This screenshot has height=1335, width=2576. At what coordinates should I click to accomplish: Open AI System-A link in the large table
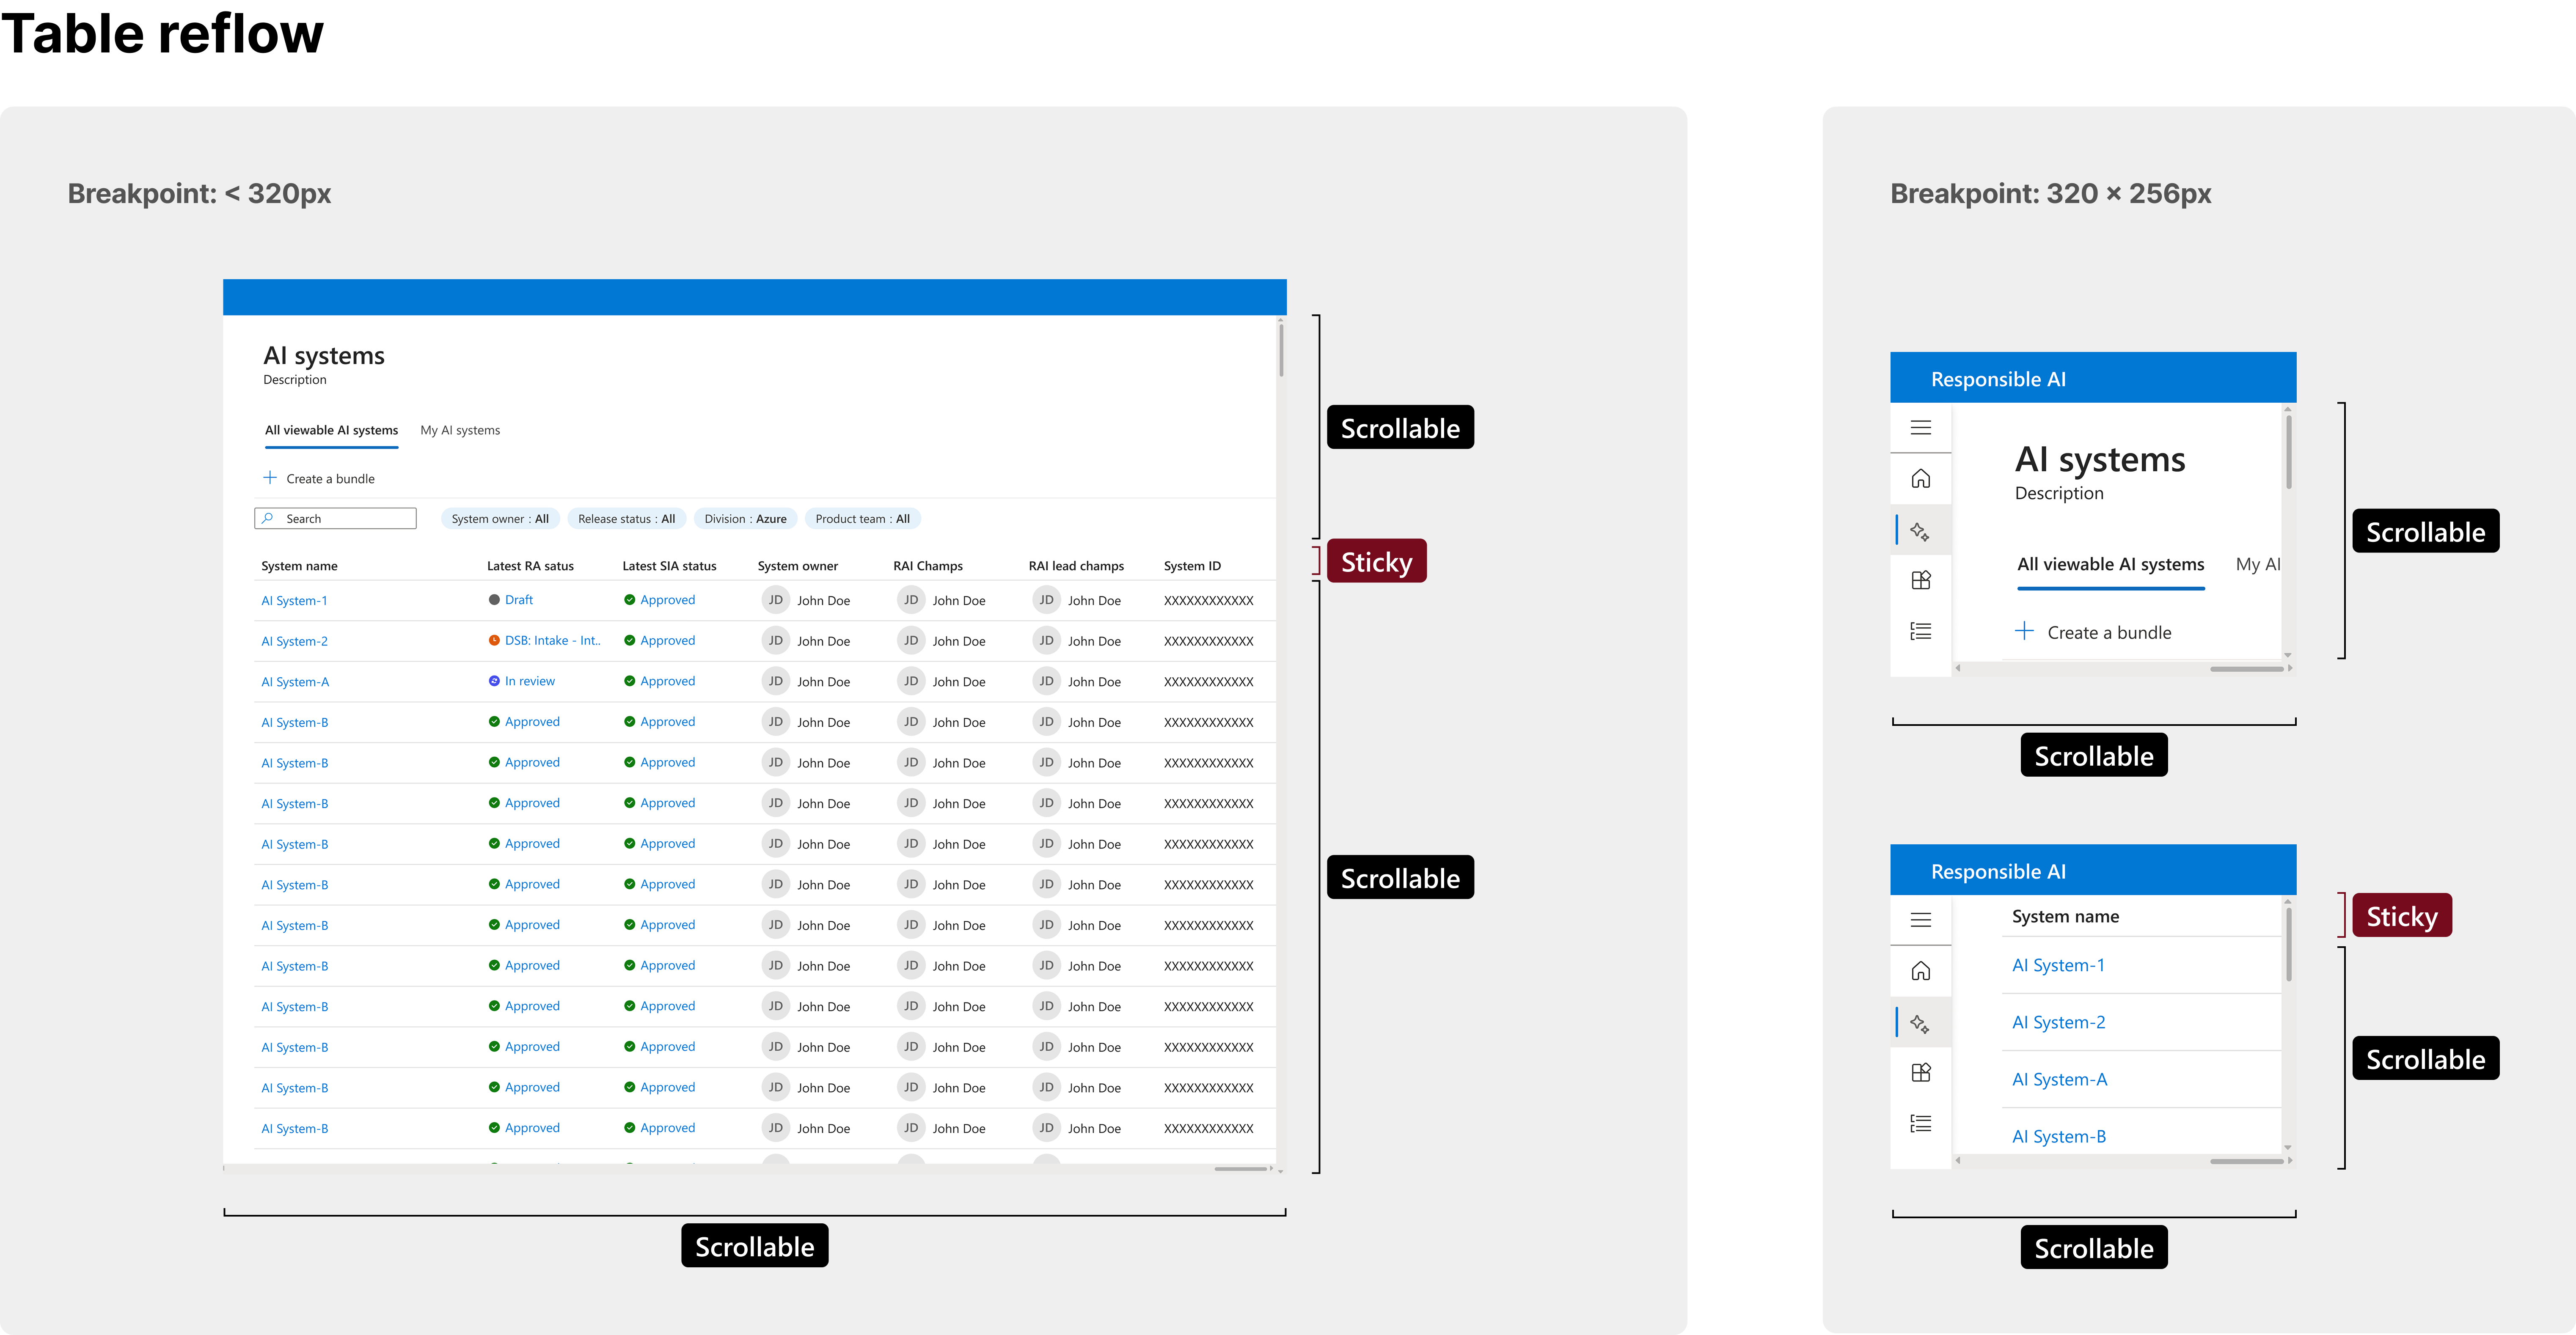point(295,682)
